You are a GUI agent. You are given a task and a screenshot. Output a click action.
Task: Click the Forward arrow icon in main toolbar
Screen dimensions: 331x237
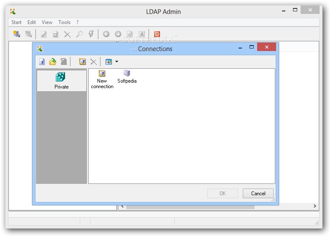click(118, 34)
